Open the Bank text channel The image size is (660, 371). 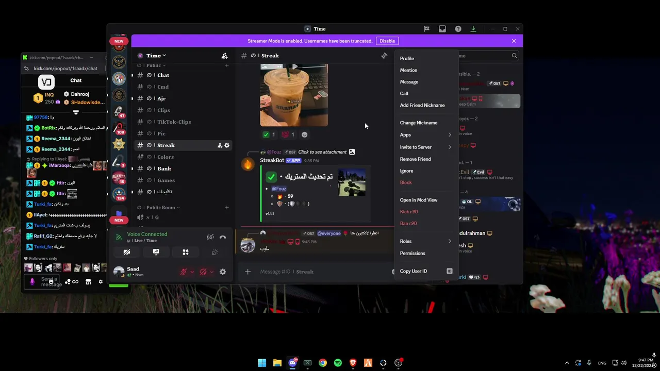pos(182,168)
